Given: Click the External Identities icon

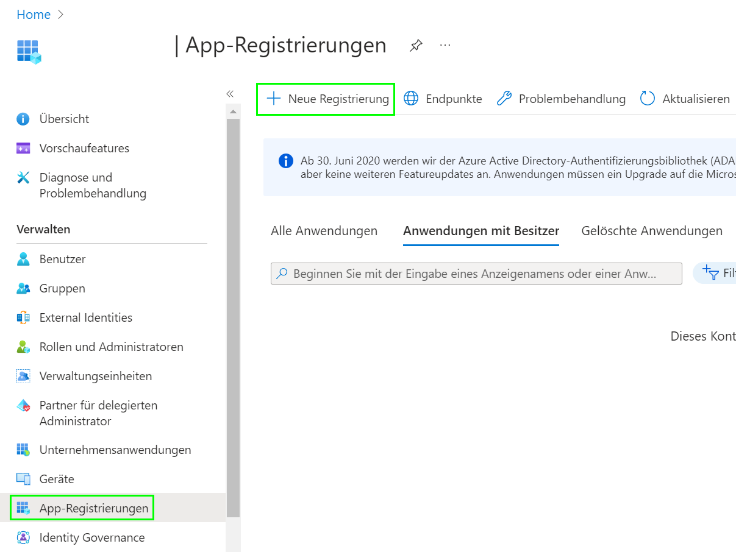Looking at the screenshot, I should pyautogui.click(x=23, y=317).
